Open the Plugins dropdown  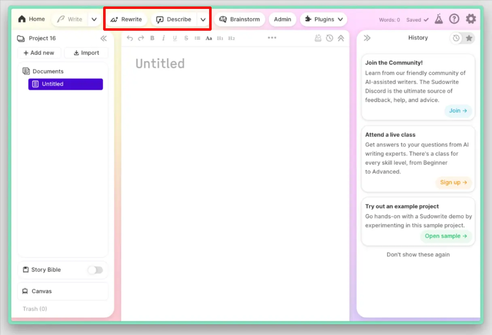[323, 19]
